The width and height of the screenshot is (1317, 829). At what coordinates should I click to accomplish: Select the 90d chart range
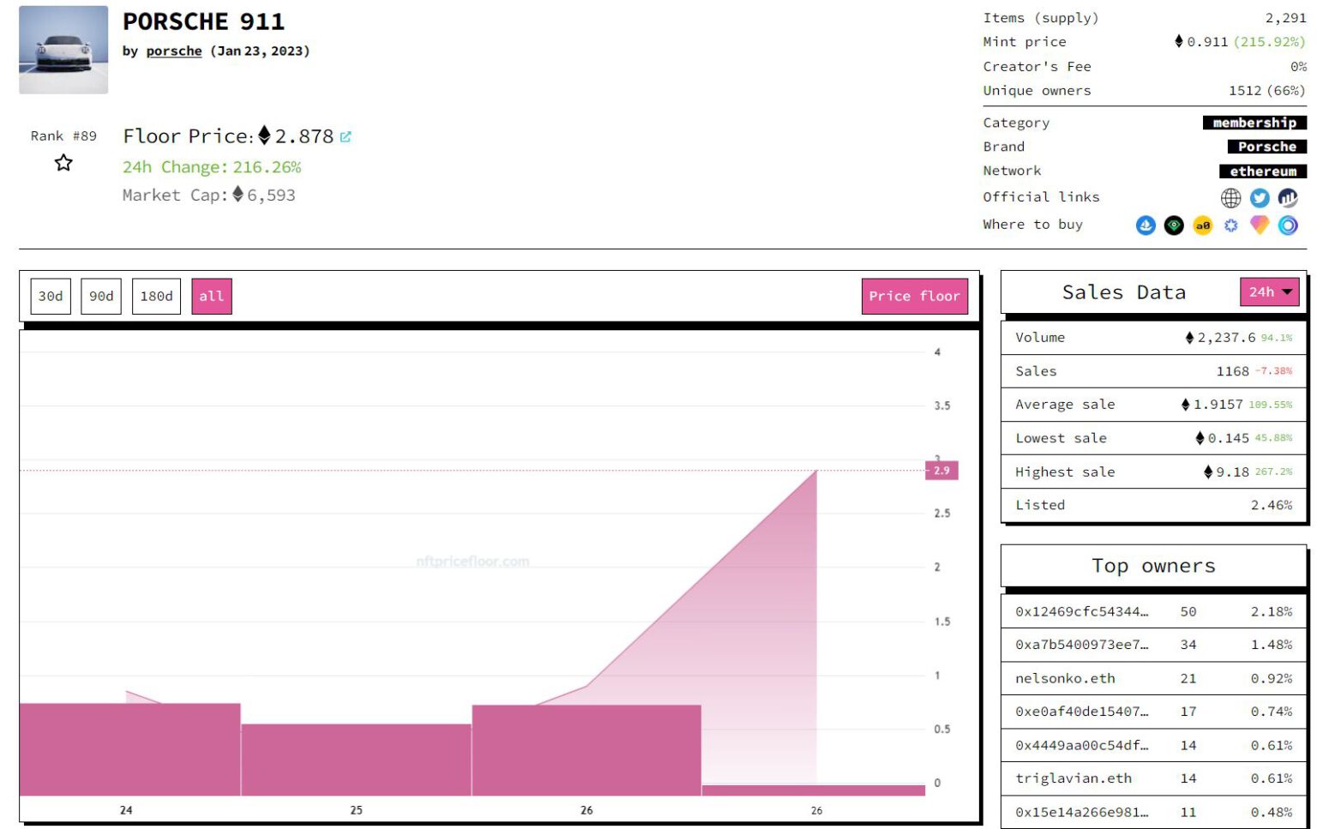pyautogui.click(x=101, y=297)
